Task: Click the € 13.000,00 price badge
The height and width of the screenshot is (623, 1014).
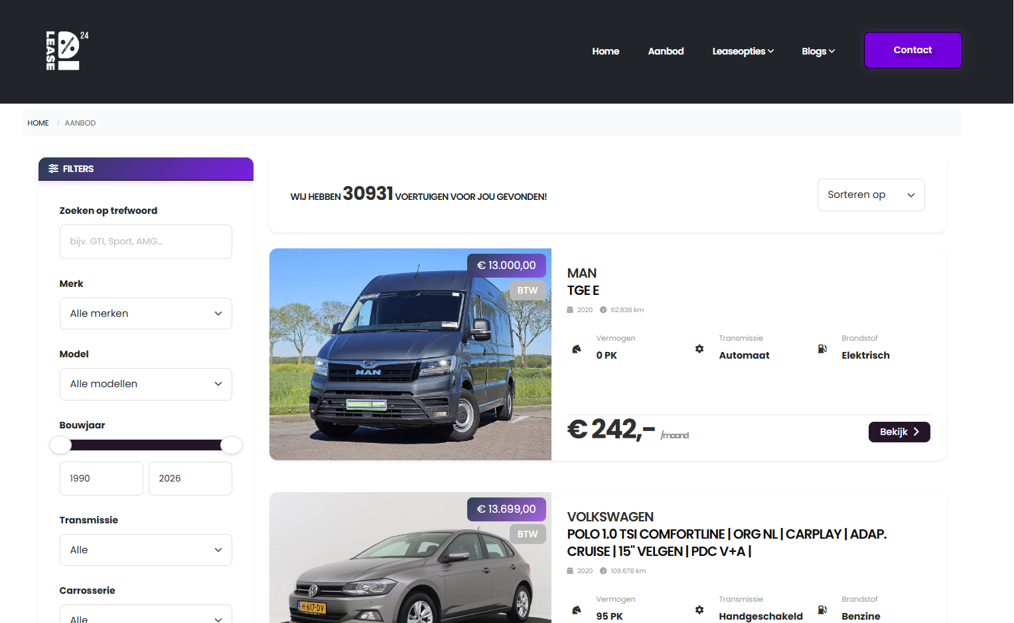Action: coord(506,265)
